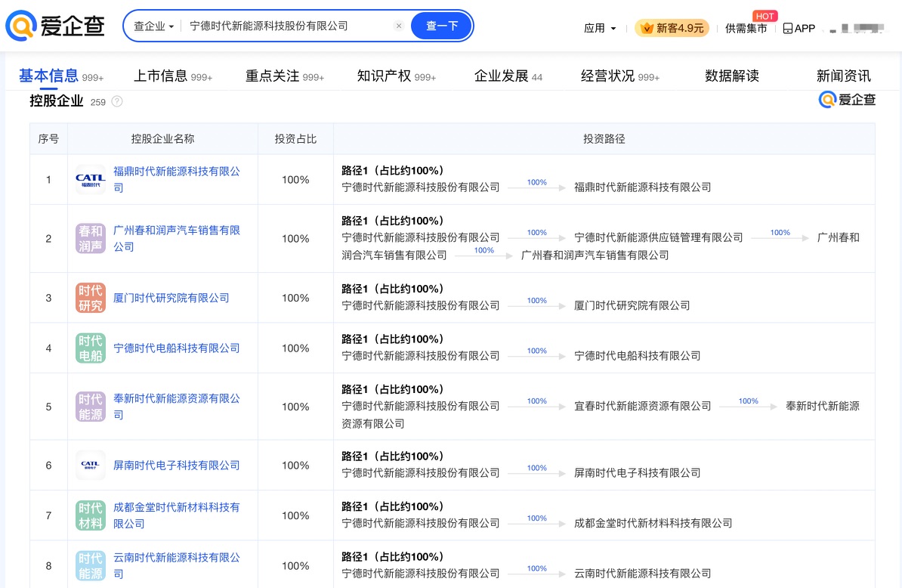Click the 时代研究 logo for 厦门时代研究院
902x588 pixels.
pos(90,297)
